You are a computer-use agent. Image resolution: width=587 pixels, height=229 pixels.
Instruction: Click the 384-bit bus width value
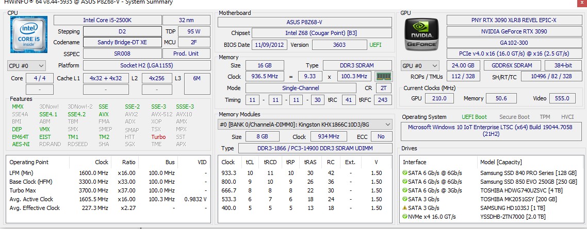tap(563, 65)
